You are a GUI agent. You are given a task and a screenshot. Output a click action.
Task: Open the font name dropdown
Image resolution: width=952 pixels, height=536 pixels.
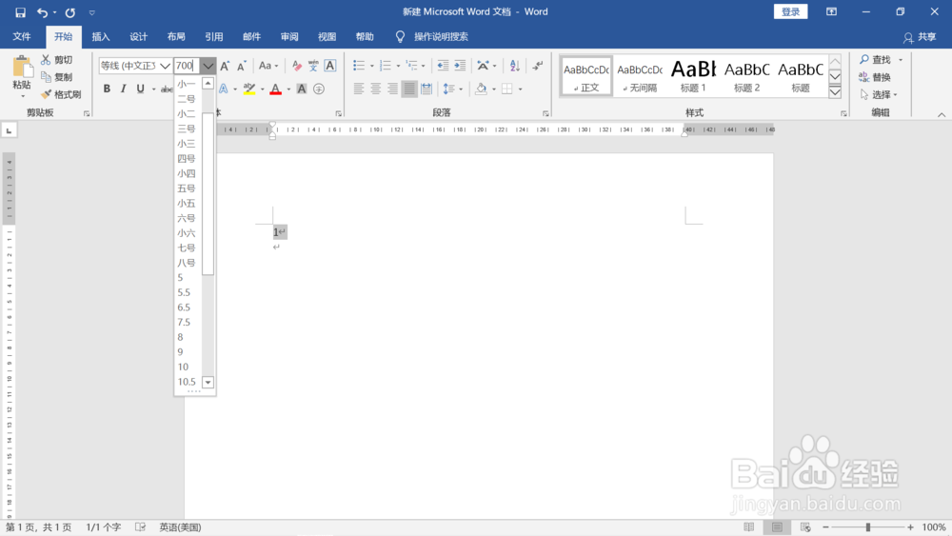(x=165, y=66)
